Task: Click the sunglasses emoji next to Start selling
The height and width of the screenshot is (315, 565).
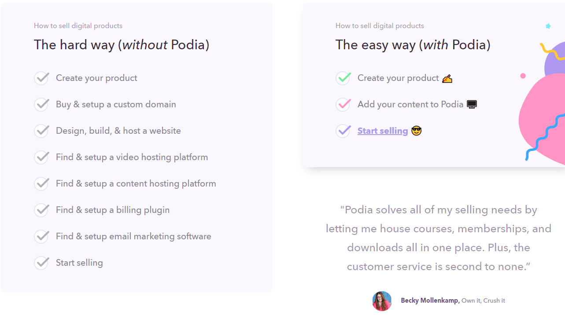Action: 416,131
